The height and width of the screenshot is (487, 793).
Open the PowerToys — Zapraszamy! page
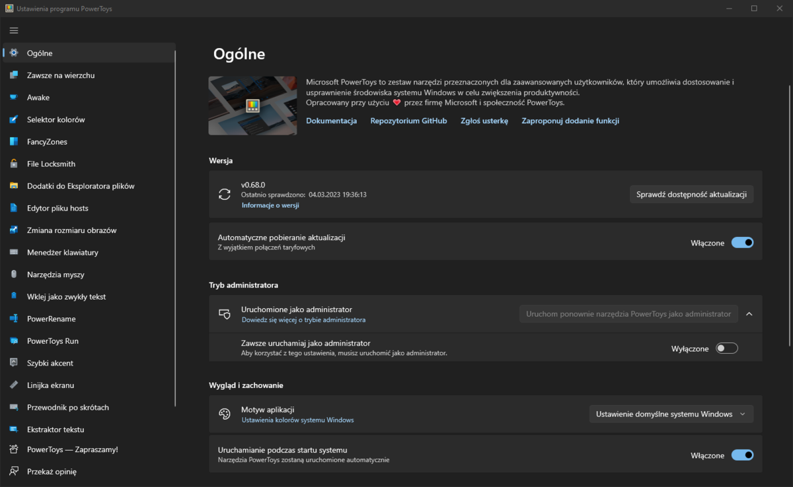89,449
